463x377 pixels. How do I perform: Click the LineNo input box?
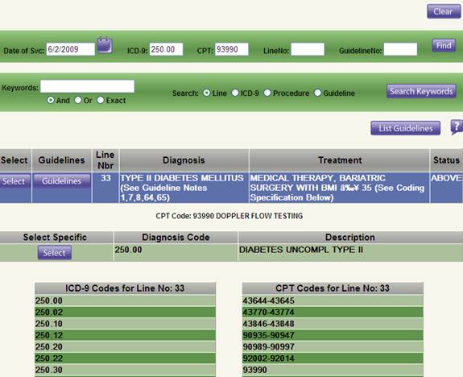click(x=308, y=49)
